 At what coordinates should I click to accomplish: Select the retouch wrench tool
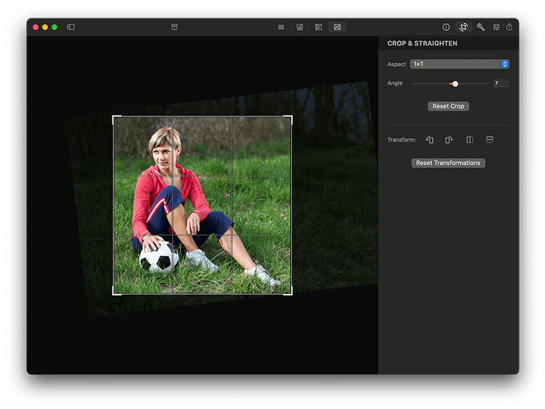[481, 27]
